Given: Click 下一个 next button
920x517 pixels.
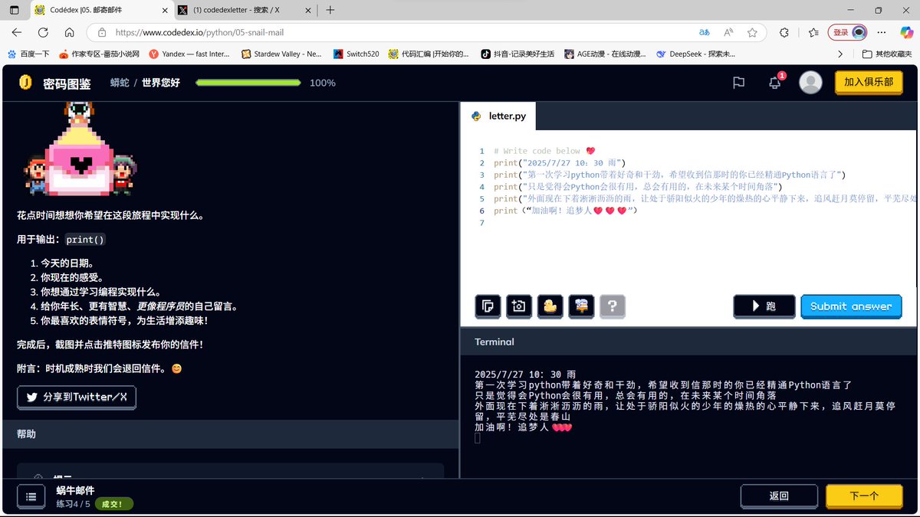Looking at the screenshot, I should (x=864, y=496).
